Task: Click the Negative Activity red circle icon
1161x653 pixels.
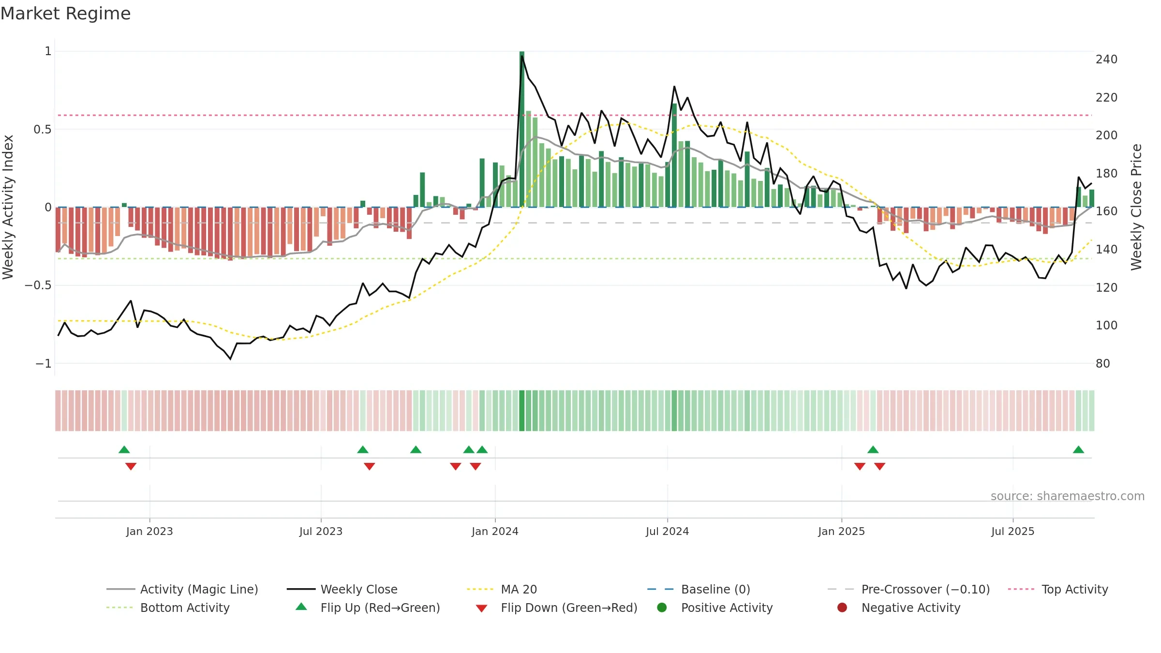Action: pos(842,608)
